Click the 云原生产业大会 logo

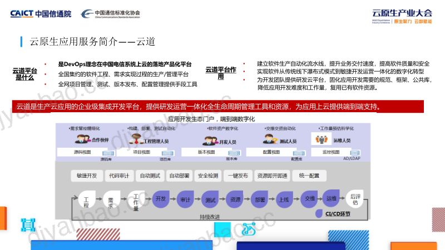[x=402, y=17]
